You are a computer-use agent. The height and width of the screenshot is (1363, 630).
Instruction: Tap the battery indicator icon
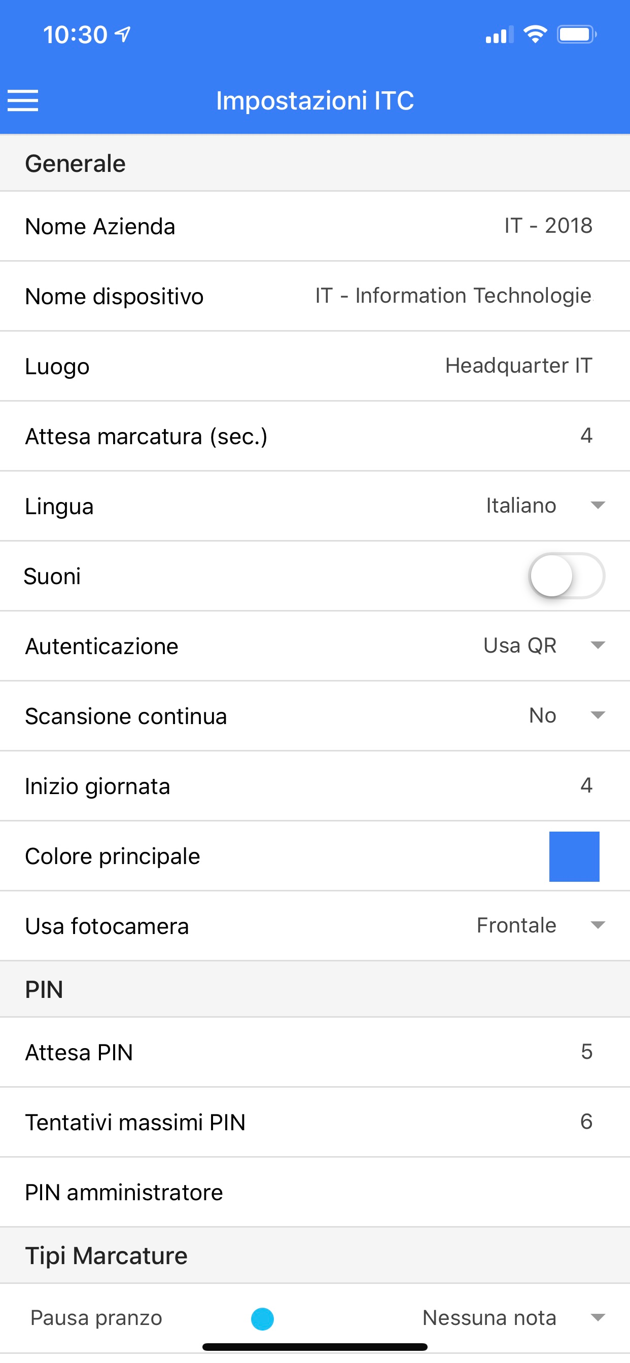pos(576,35)
